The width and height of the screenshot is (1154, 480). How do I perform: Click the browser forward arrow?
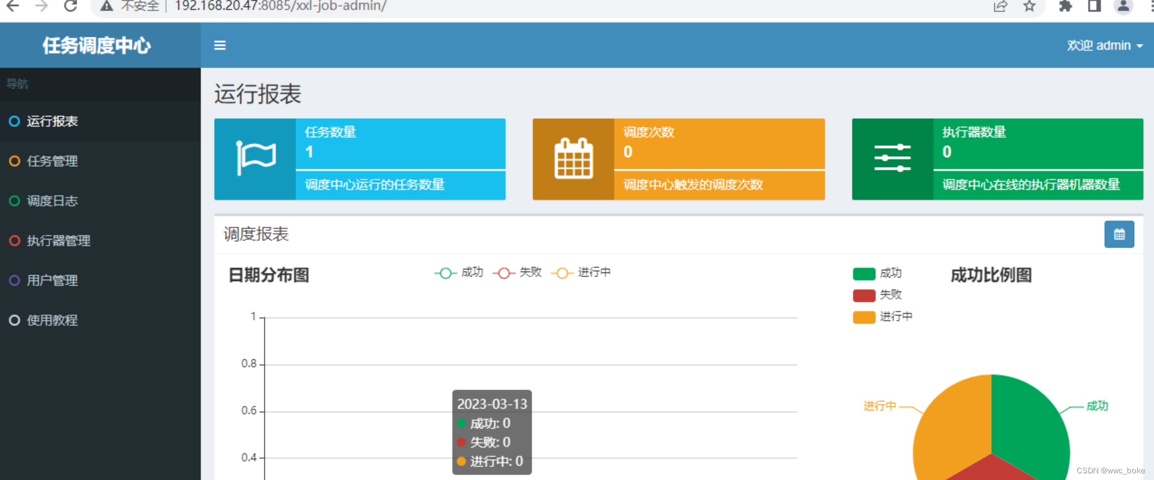pos(41,6)
